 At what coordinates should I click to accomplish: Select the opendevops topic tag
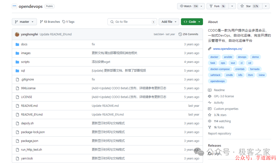coord(218,81)
